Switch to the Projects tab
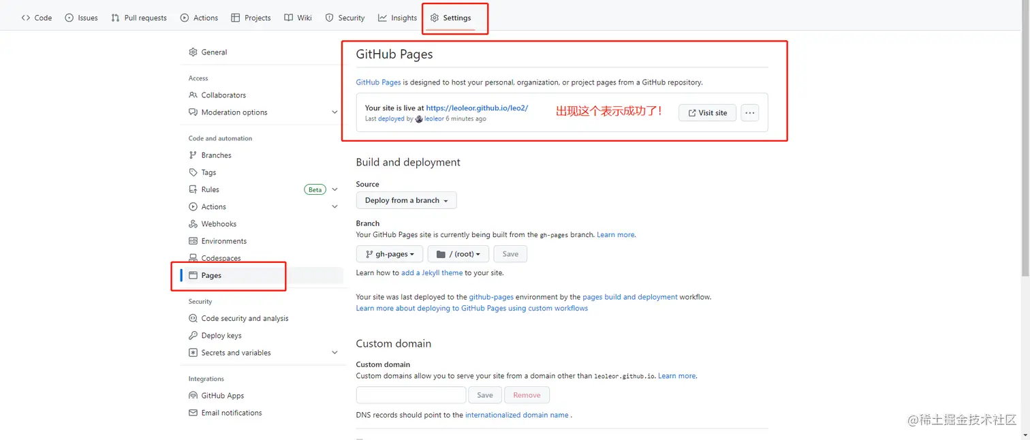The height and width of the screenshot is (440, 1030). tap(251, 18)
